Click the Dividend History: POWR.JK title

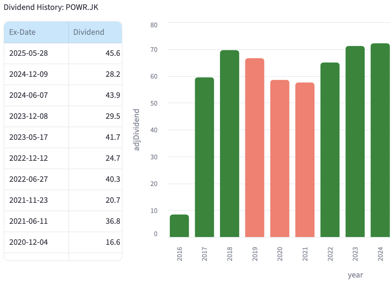(x=51, y=7)
